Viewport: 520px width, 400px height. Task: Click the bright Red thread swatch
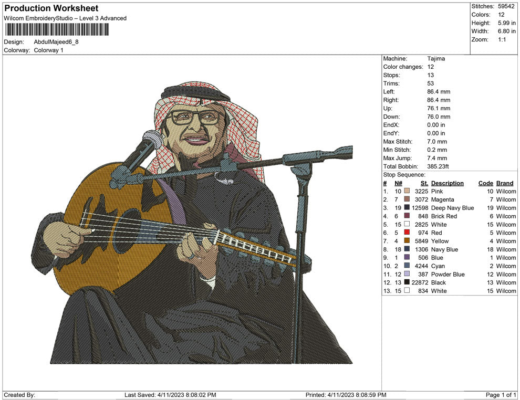point(407,233)
